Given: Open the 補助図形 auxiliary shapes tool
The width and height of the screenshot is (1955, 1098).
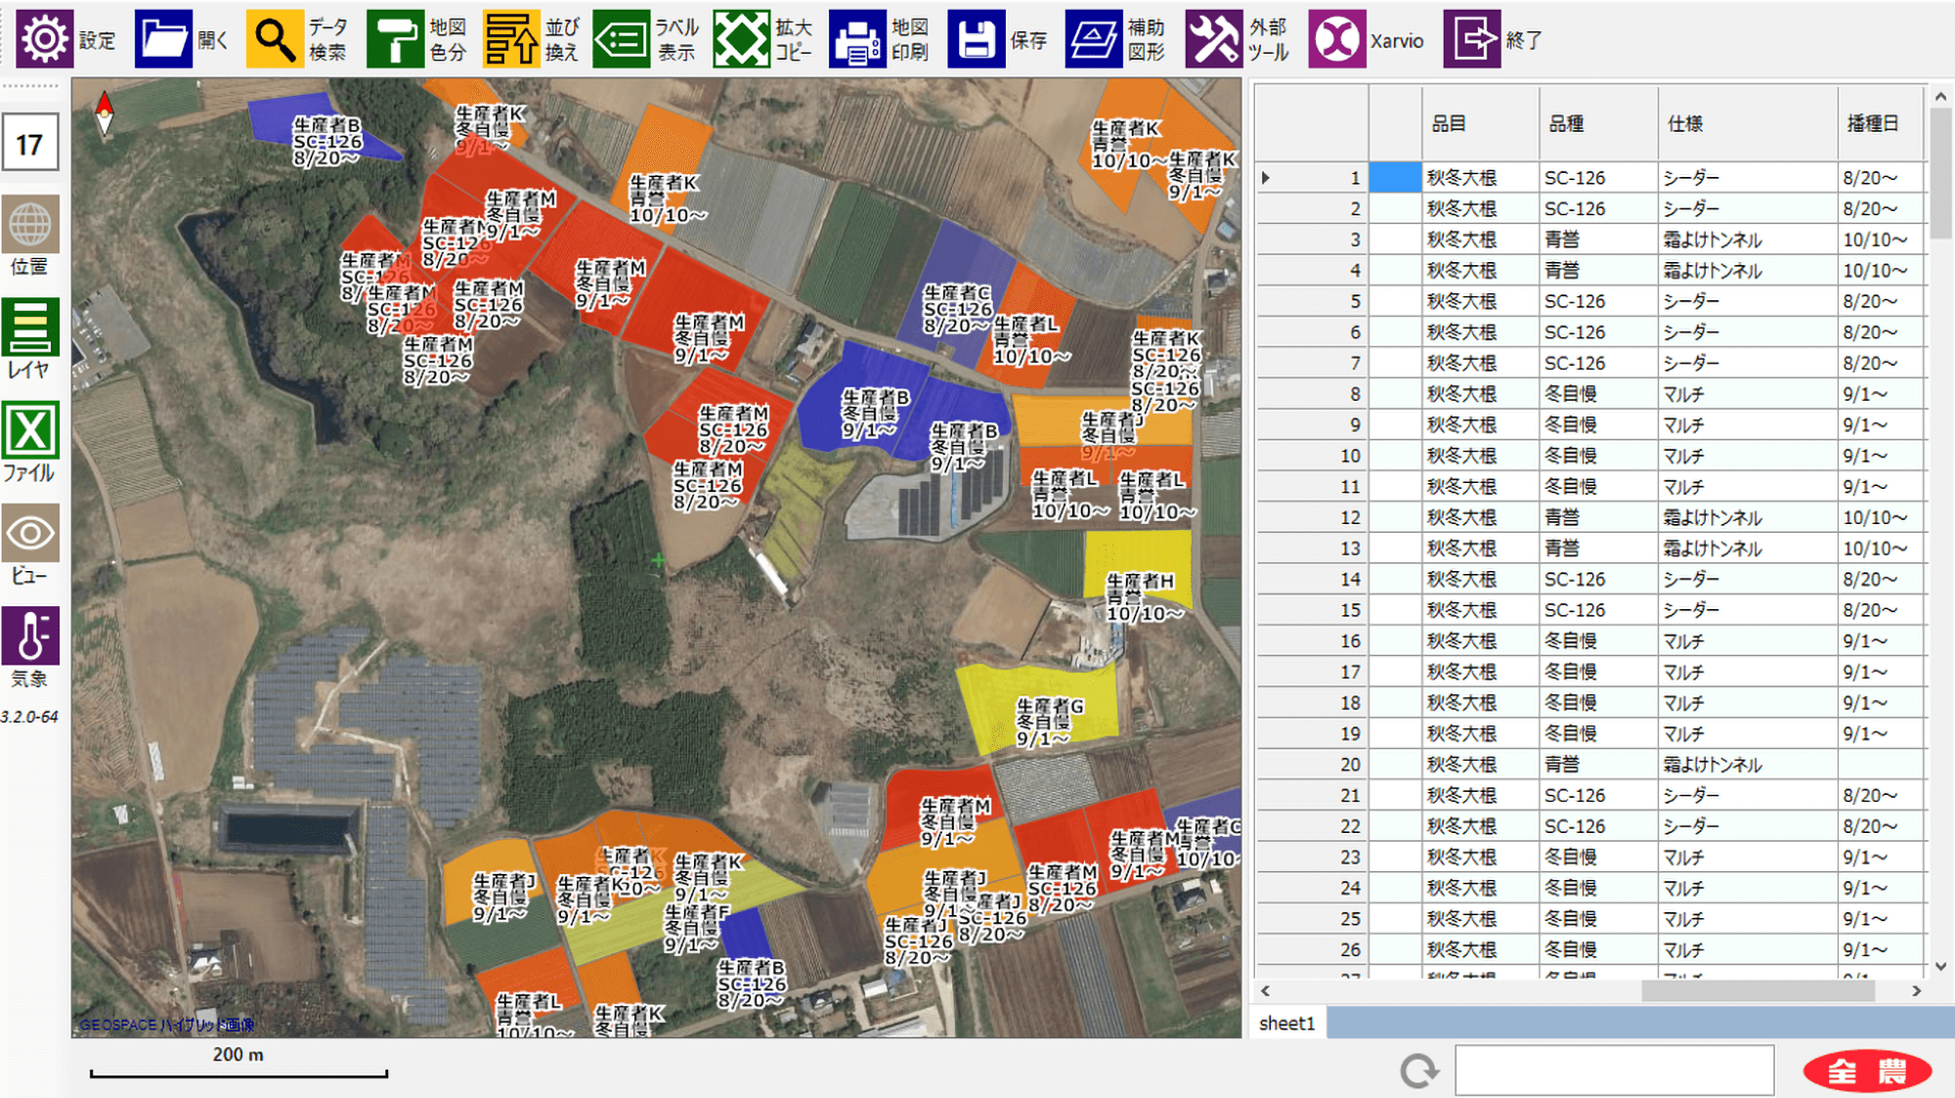Looking at the screenshot, I should pyautogui.click(x=1093, y=39).
